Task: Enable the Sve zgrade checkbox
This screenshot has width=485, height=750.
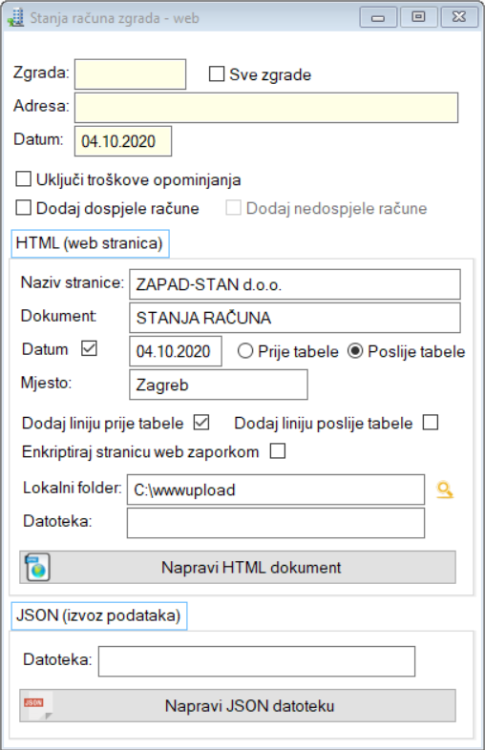Action: click(x=217, y=74)
